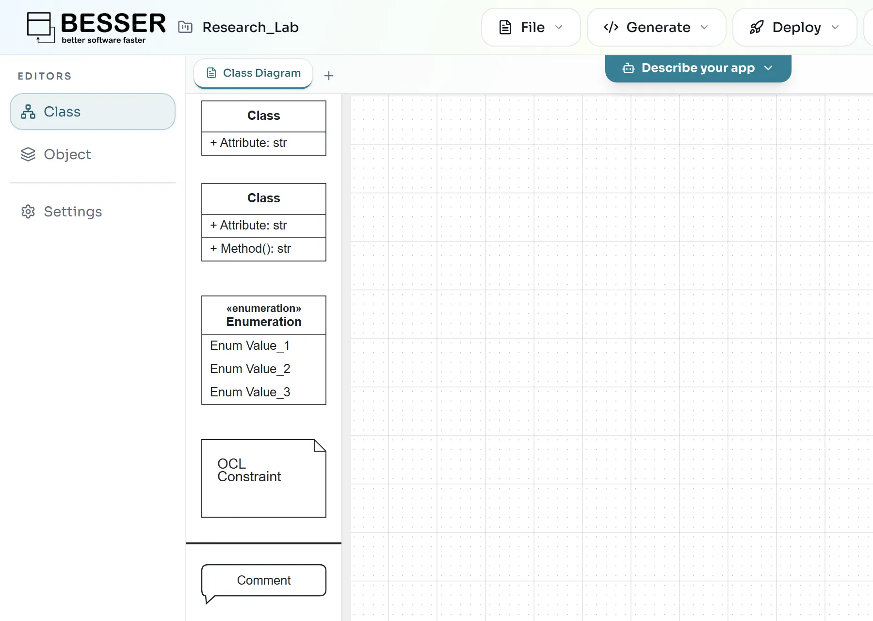The image size is (873, 621).
Task: Select the Class editor
Action: (x=93, y=112)
